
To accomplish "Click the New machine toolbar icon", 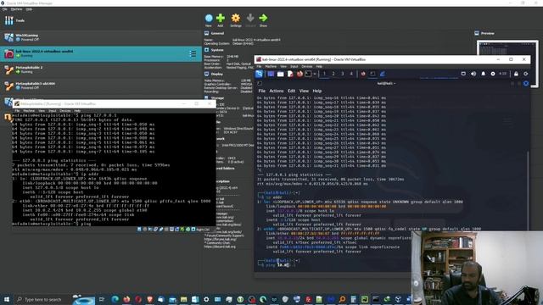I will click(x=209, y=18).
